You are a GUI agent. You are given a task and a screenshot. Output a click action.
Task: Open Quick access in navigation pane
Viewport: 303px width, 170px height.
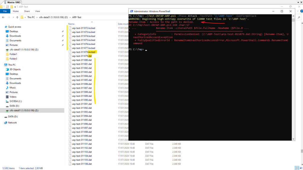[14, 27]
